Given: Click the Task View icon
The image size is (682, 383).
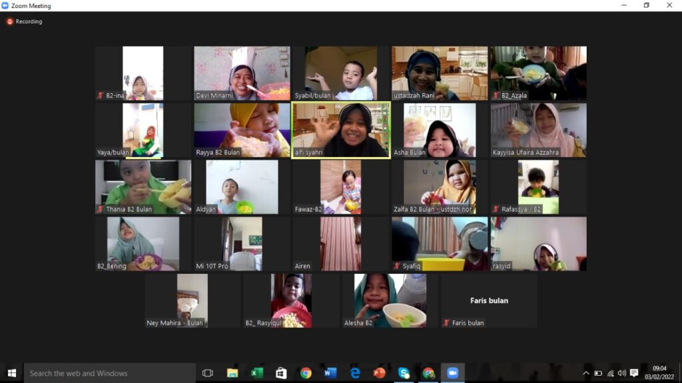Looking at the screenshot, I should click(x=207, y=373).
